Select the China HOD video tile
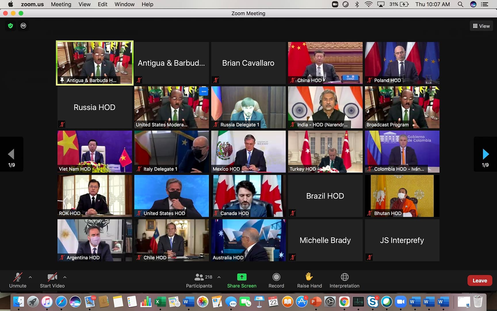The width and height of the screenshot is (497, 311). pyautogui.click(x=325, y=63)
